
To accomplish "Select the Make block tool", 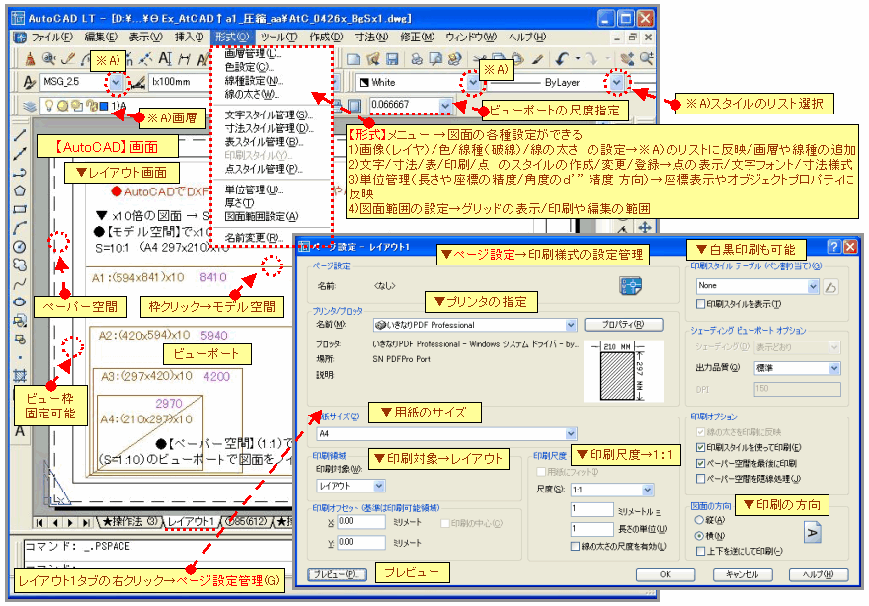I will (x=20, y=339).
